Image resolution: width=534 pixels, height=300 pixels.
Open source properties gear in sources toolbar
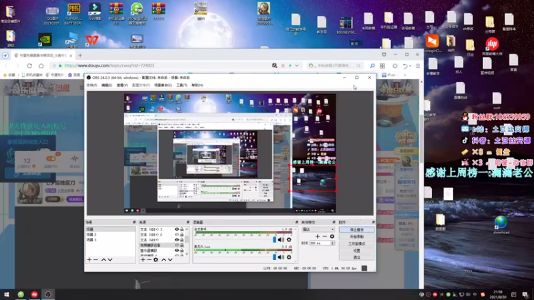click(156, 260)
